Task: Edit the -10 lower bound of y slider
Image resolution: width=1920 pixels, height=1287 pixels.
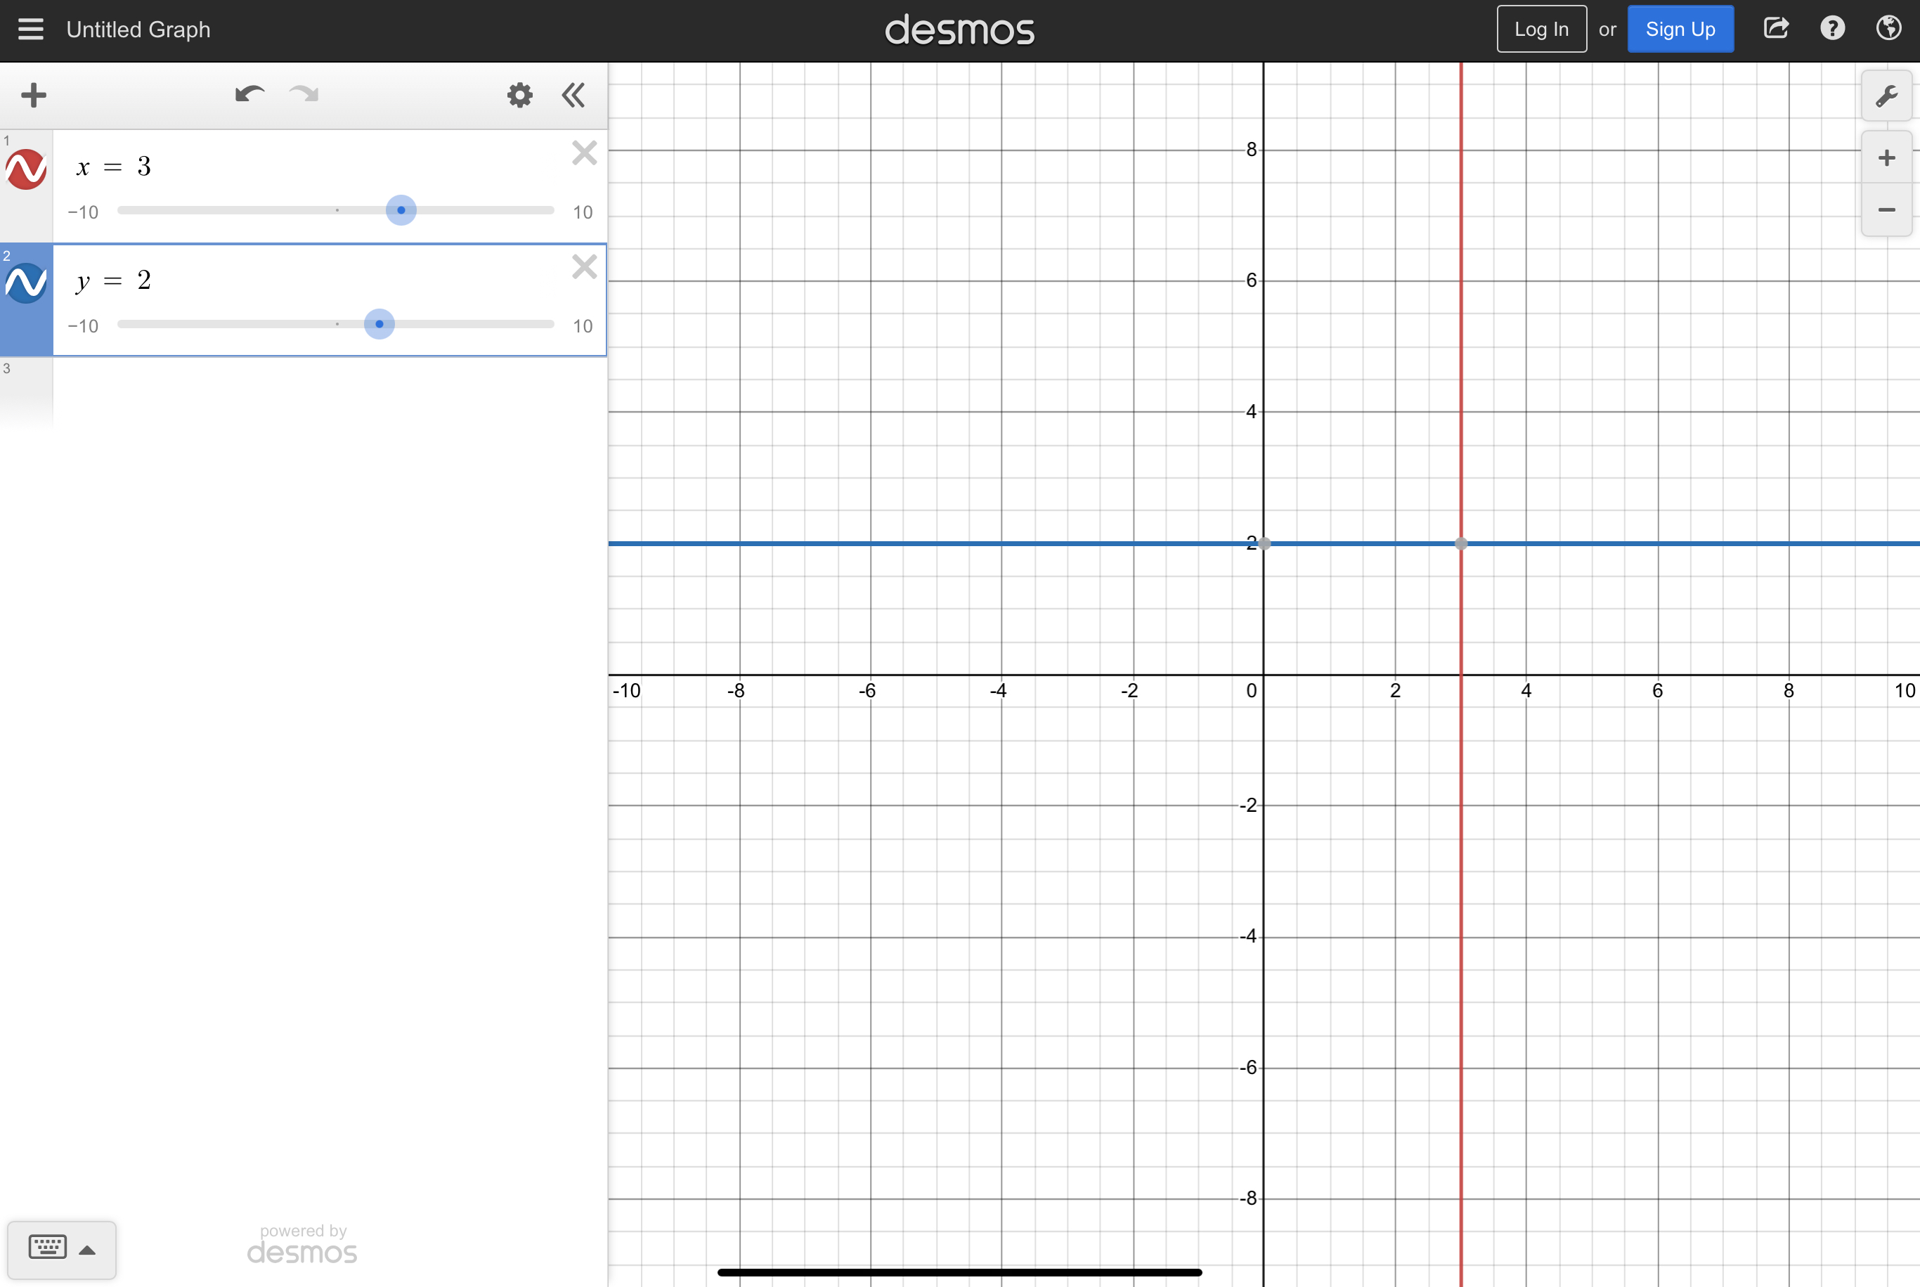Action: tap(83, 327)
